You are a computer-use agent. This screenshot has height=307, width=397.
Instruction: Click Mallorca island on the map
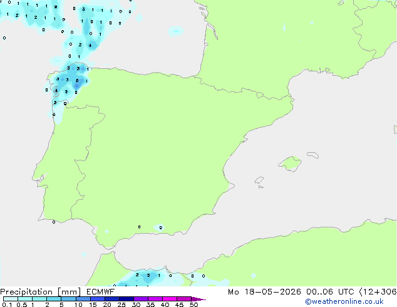(x=290, y=164)
